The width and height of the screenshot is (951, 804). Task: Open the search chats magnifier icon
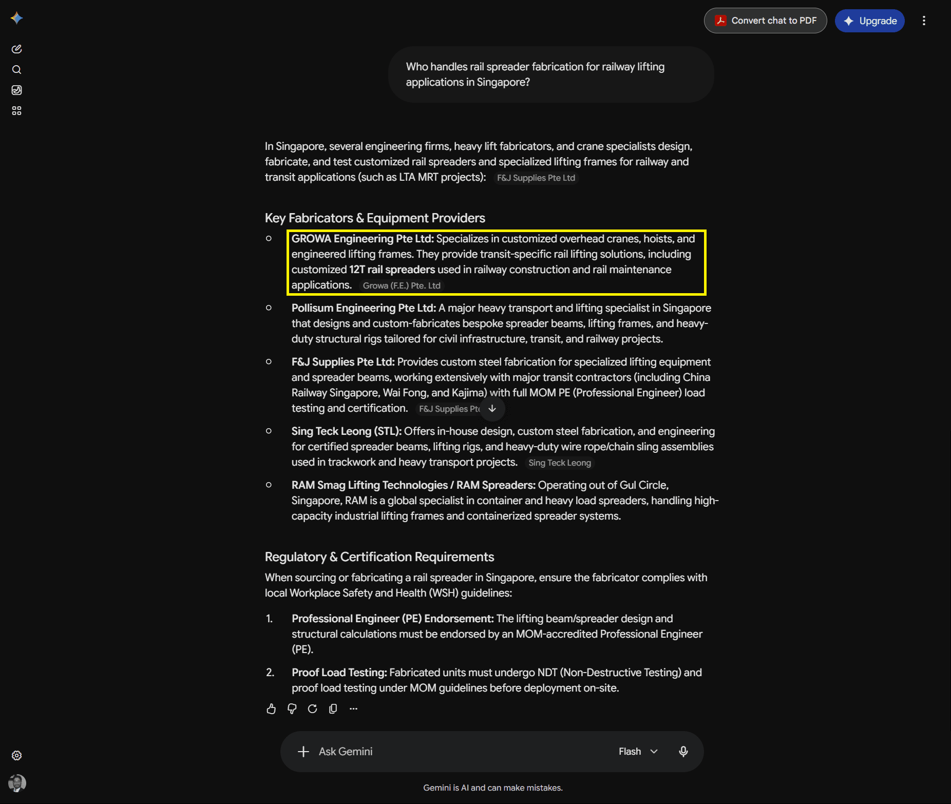[16, 70]
